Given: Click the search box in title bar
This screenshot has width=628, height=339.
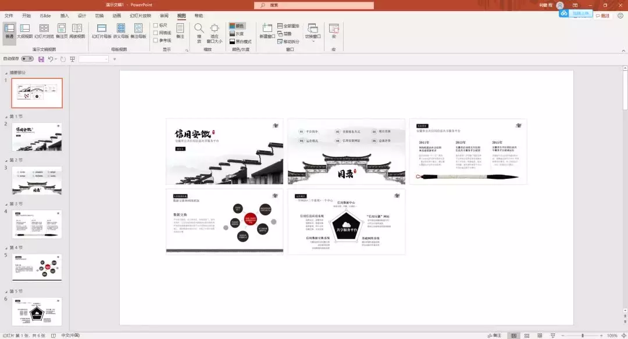Looking at the screenshot, I should click(x=314, y=5).
